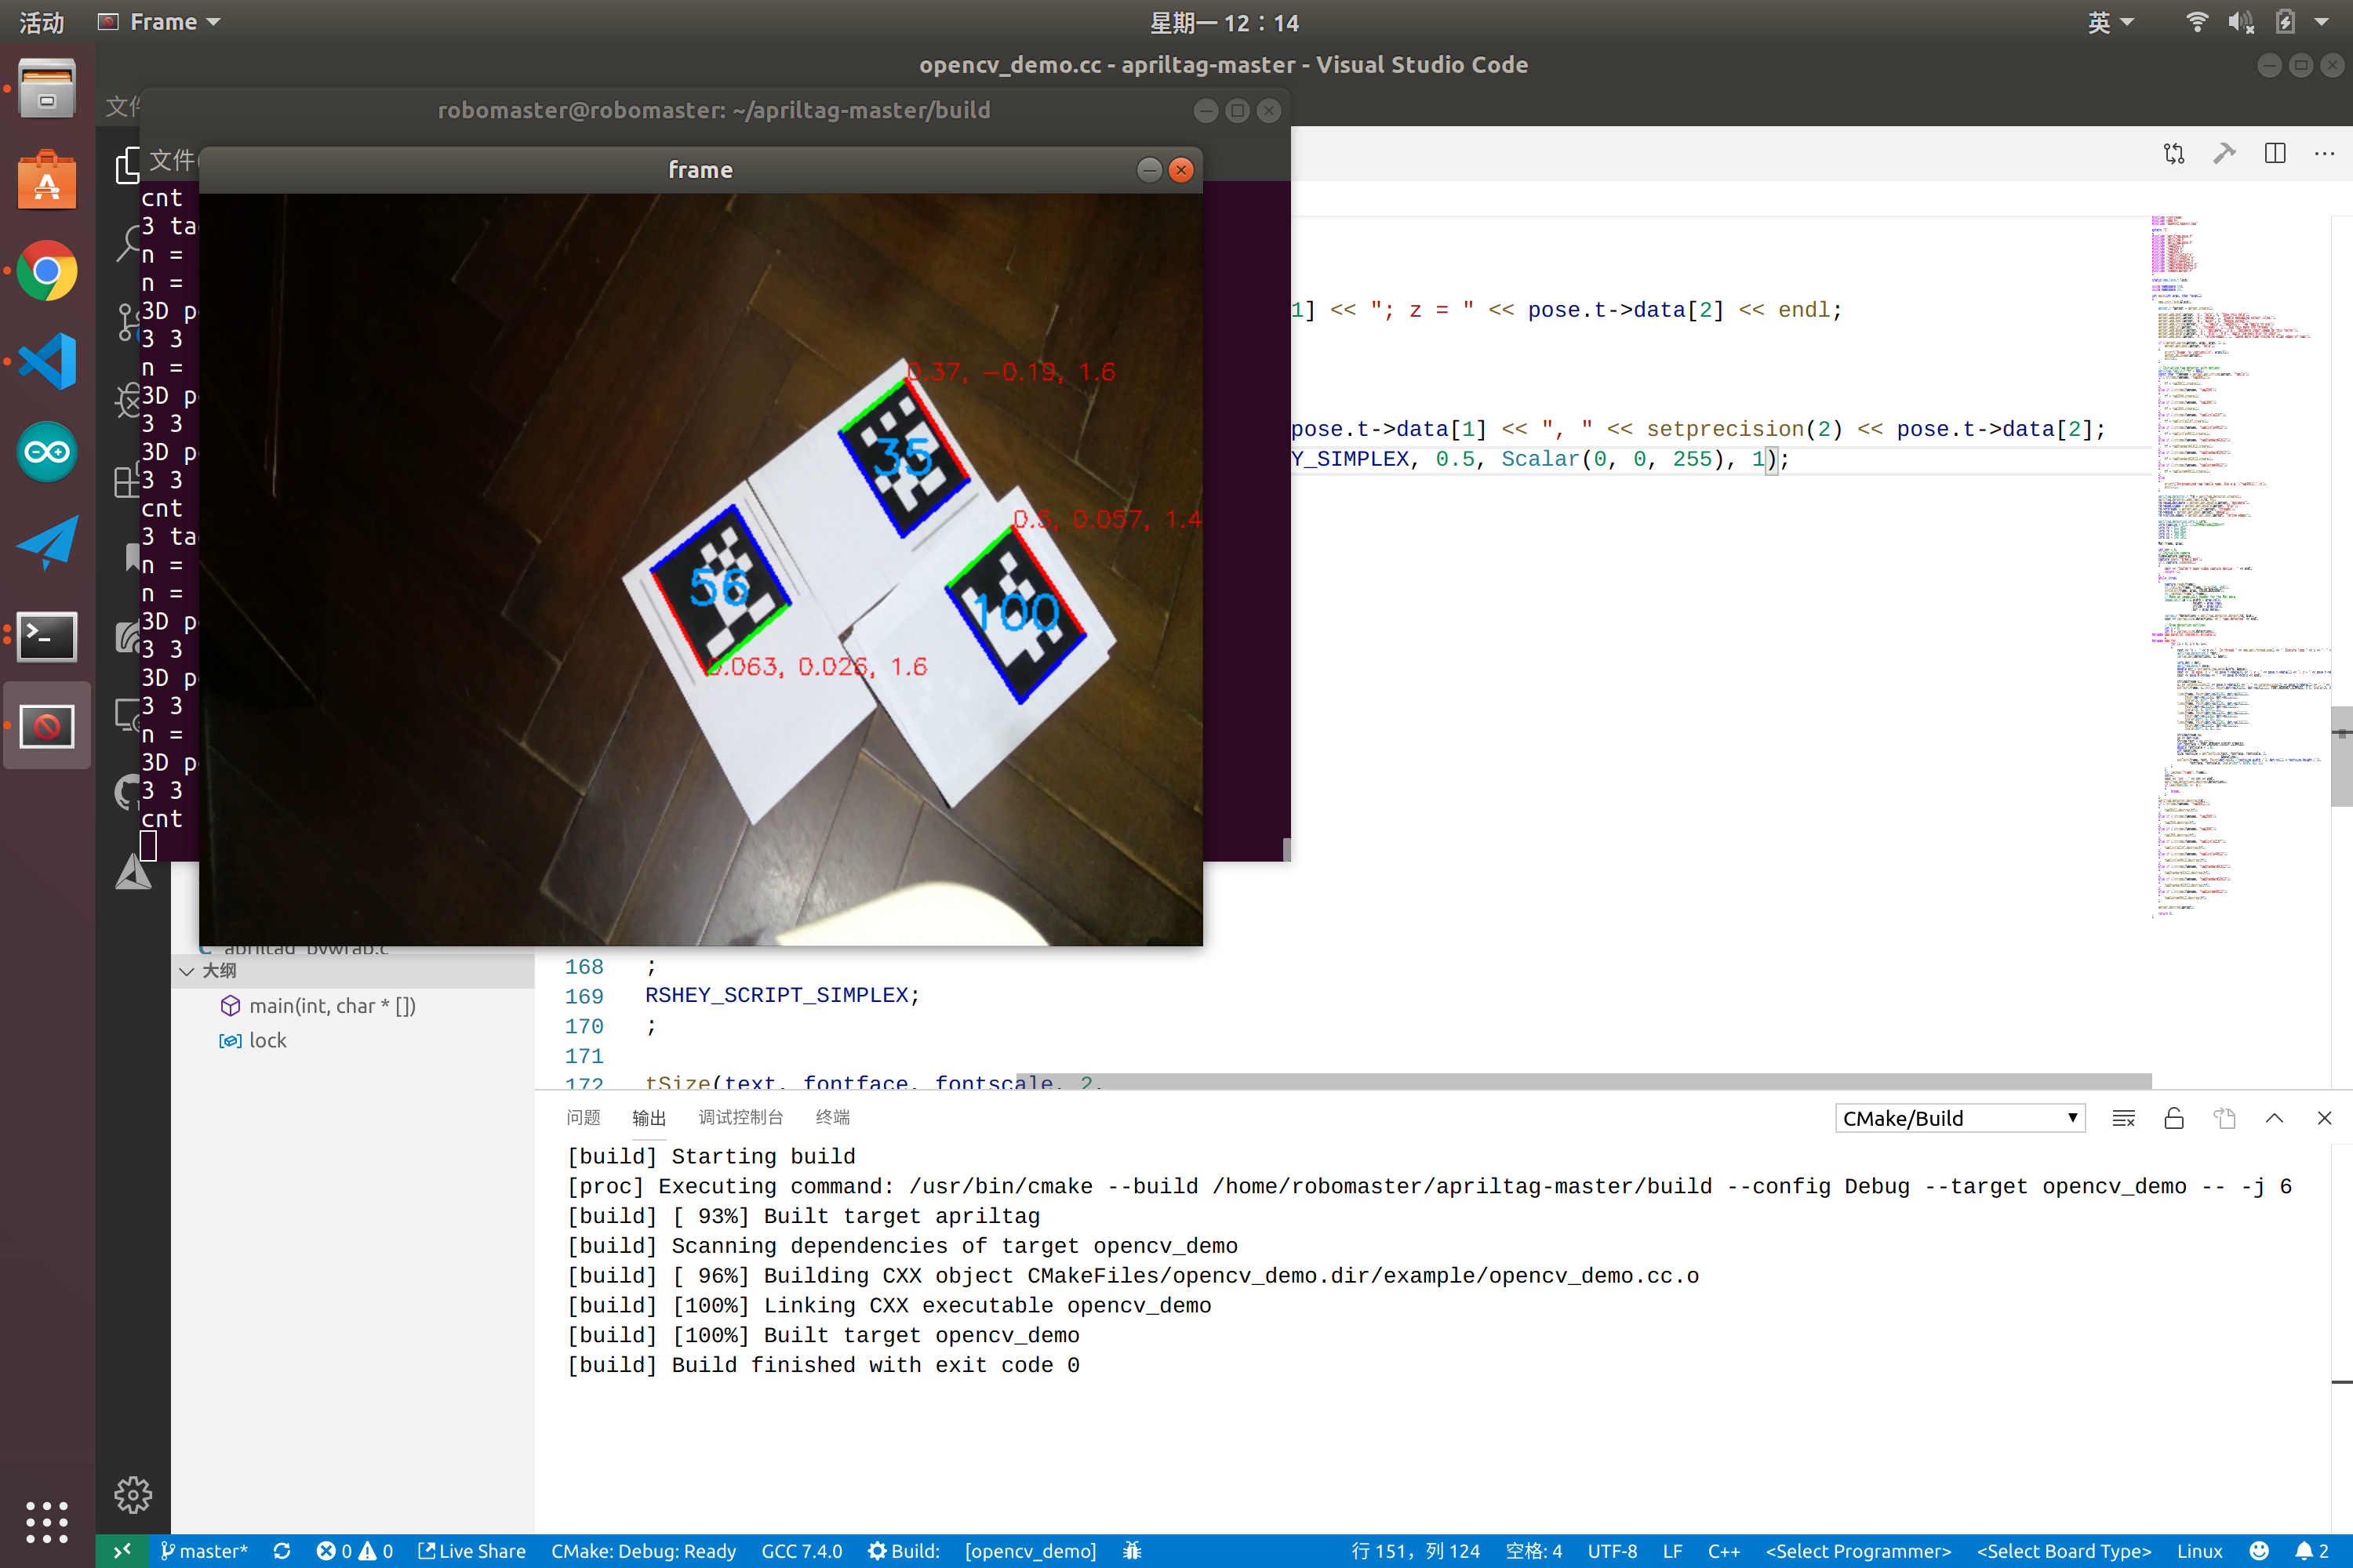Toggle output scroll lock icon
Image resolution: width=2353 pixels, height=1568 pixels.
point(2173,1118)
